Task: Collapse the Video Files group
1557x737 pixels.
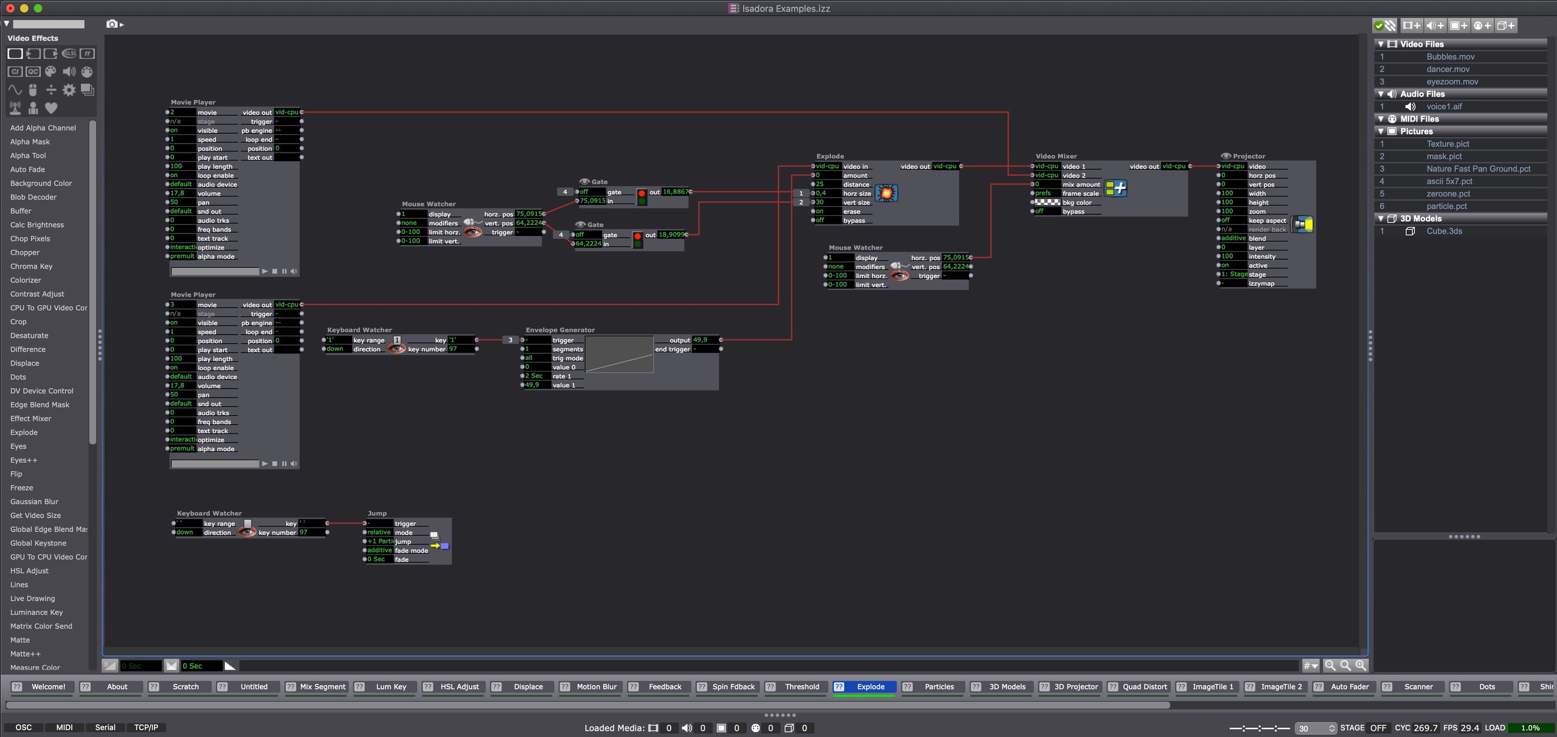Action: 1381,44
